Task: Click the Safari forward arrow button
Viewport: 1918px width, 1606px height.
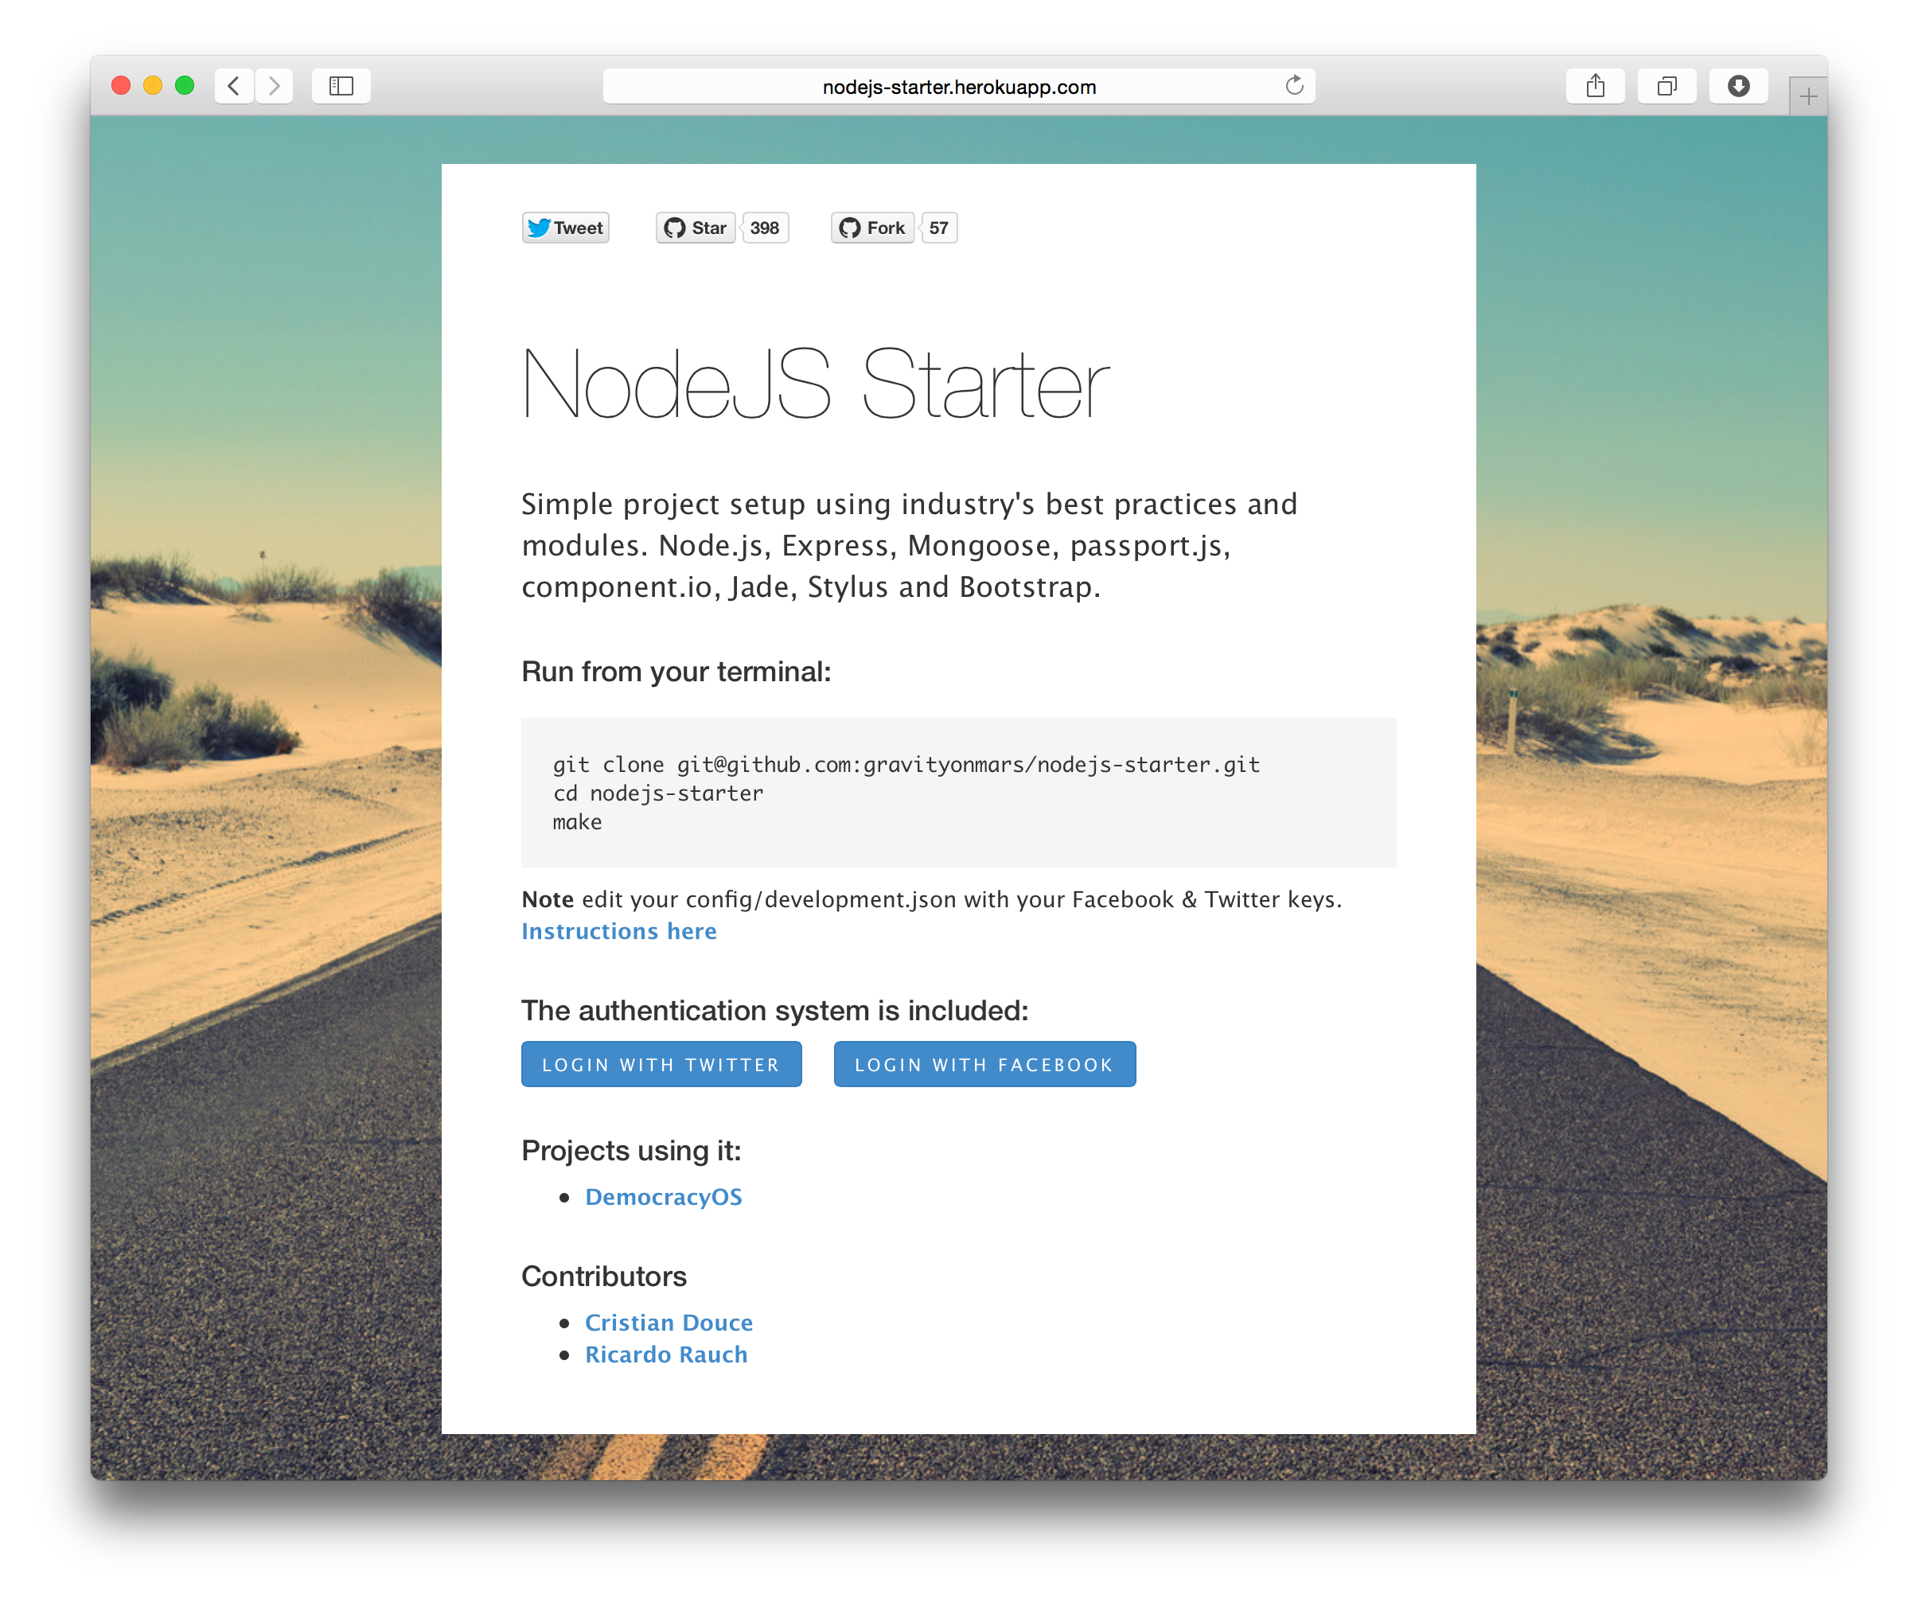Action: (274, 86)
